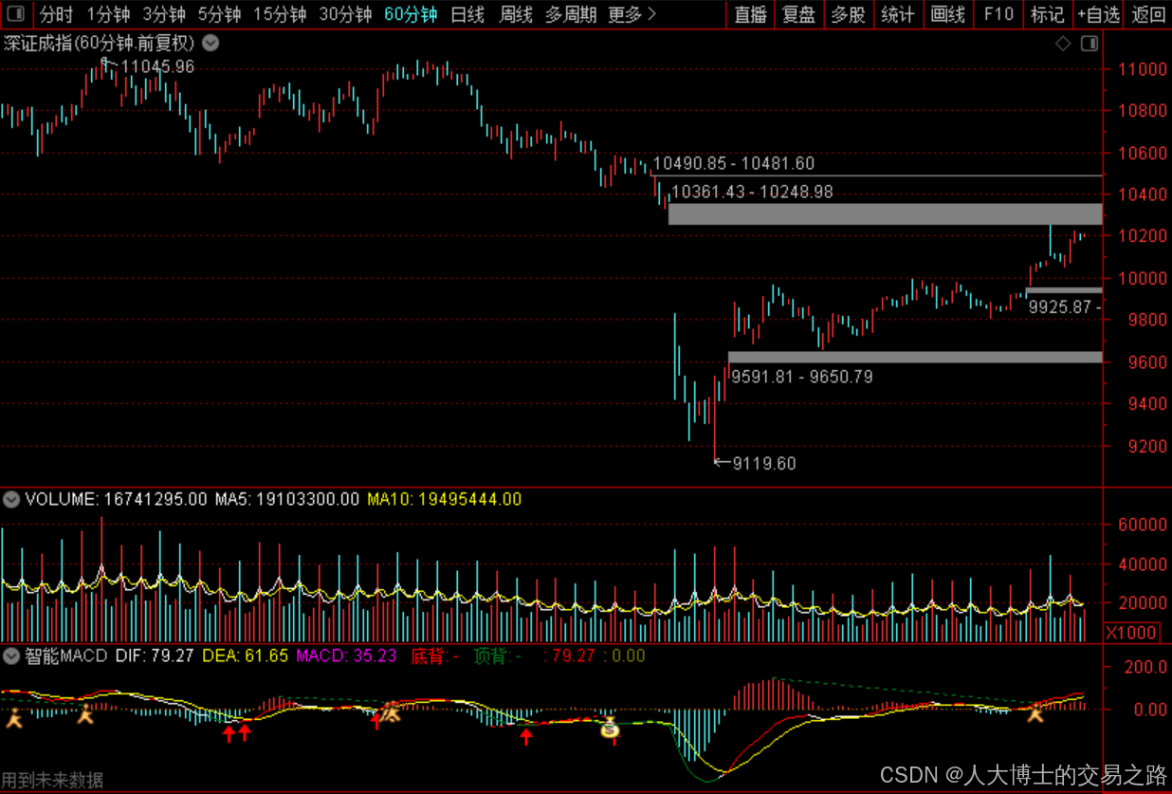Viewport: 1172px width, 794px height.
Task: Switch to the 分时 tab
Action: pos(56,14)
